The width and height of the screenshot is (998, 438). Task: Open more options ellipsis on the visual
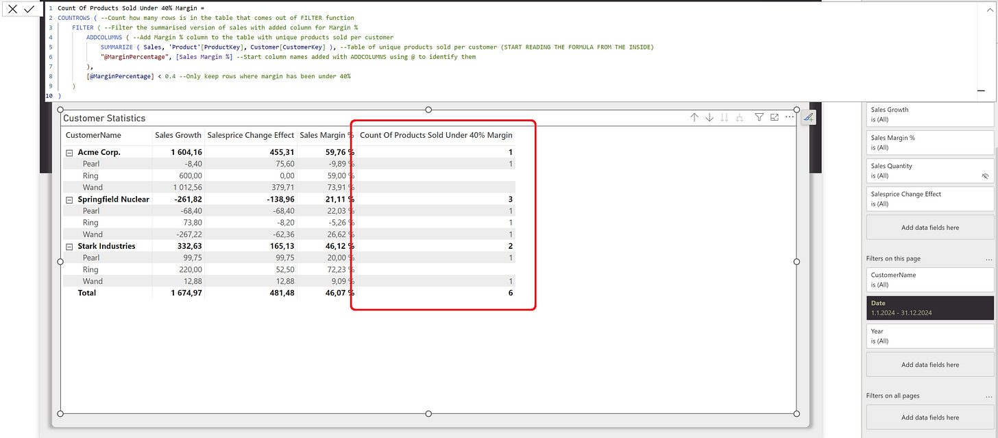click(790, 118)
